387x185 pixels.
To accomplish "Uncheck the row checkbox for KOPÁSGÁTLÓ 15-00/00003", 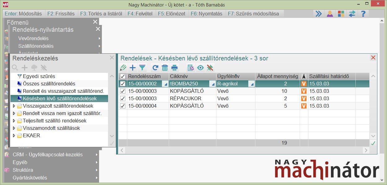I will [x=123, y=91].
